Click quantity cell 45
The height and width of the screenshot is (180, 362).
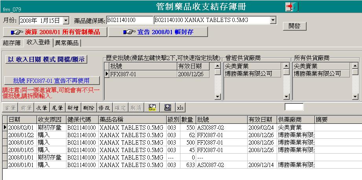click(188, 150)
